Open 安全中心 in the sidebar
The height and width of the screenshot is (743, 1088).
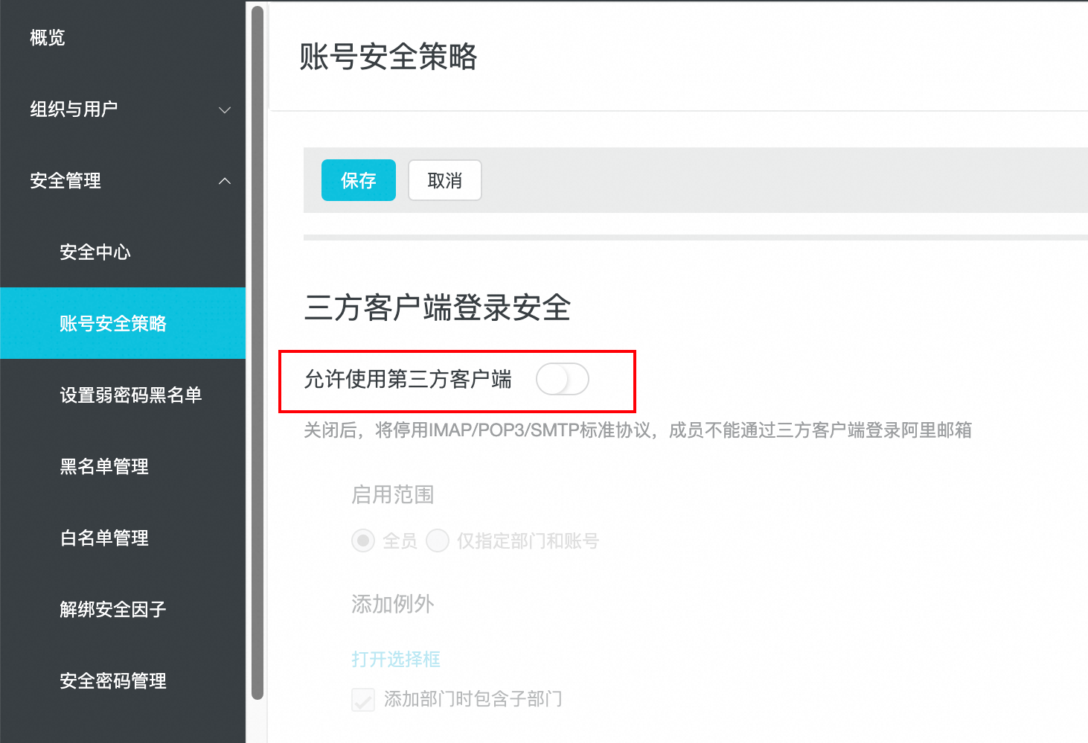[95, 252]
